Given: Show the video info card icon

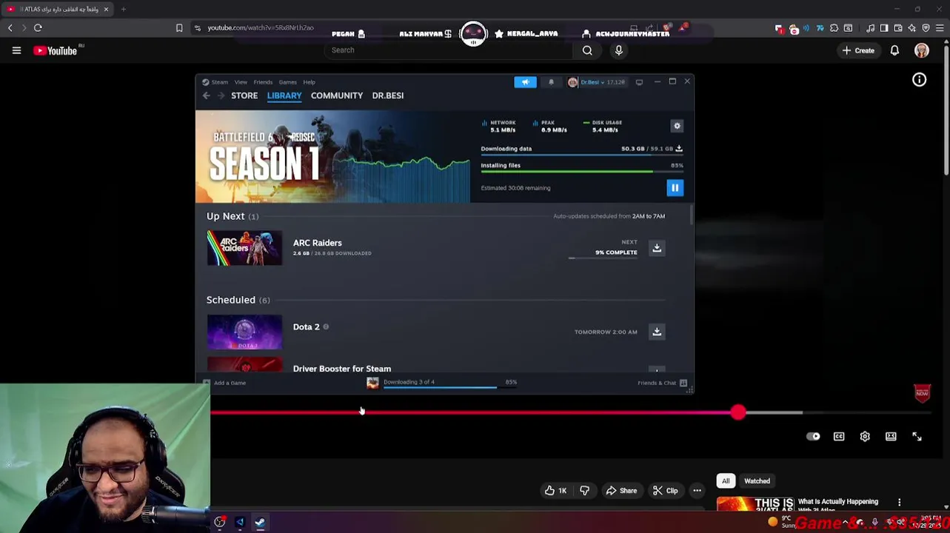Looking at the screenshot, I should (919, 80).
